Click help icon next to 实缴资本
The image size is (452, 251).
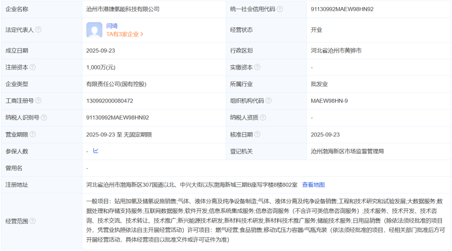(x=257, y=67)
